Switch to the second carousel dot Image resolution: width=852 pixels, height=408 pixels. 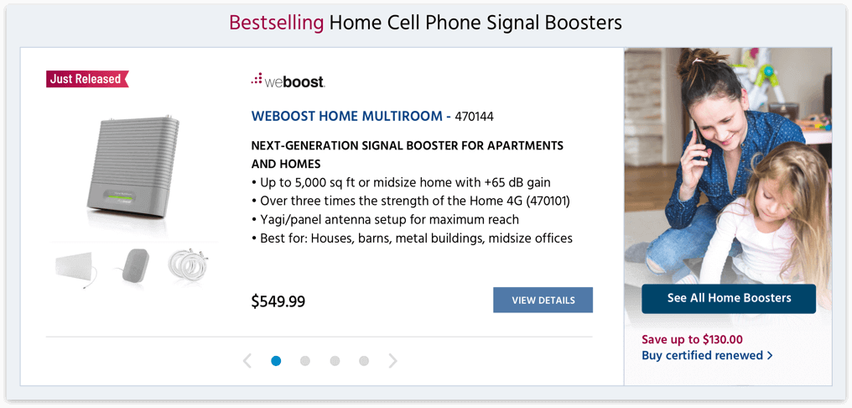[305, 361]
